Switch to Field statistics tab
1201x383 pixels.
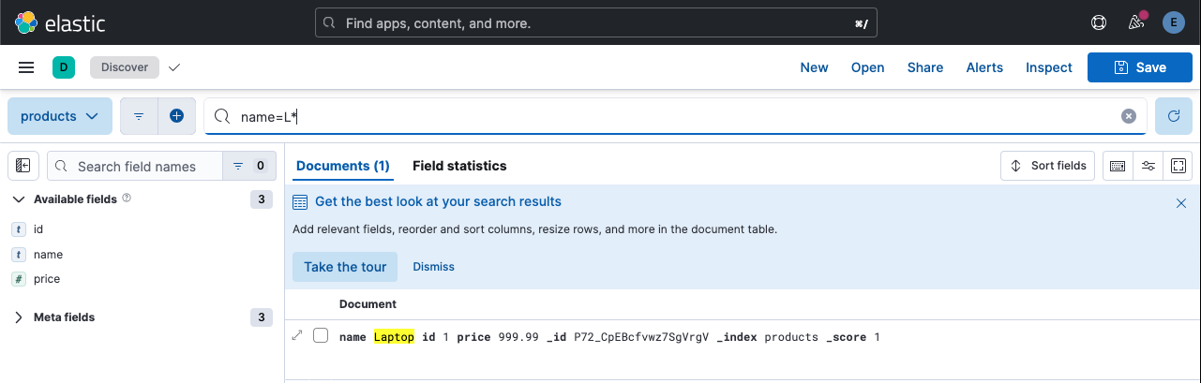point(459,166)
